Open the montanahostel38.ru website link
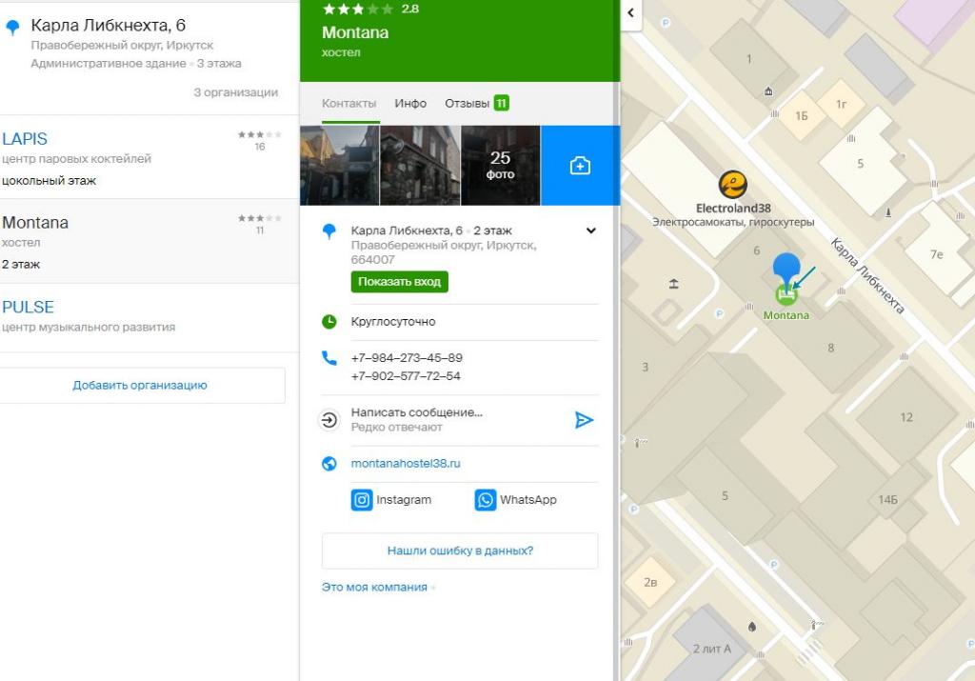This screenshot has height=681, width=975. tap(406, 464)
